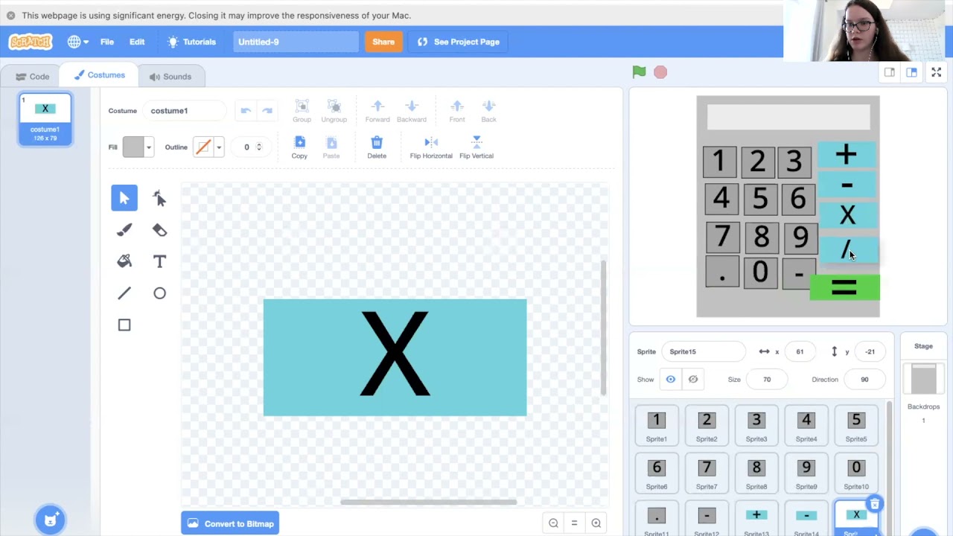Click the undo arrow
The width and height of the screenshot is (953, 536).
[246, 111]
